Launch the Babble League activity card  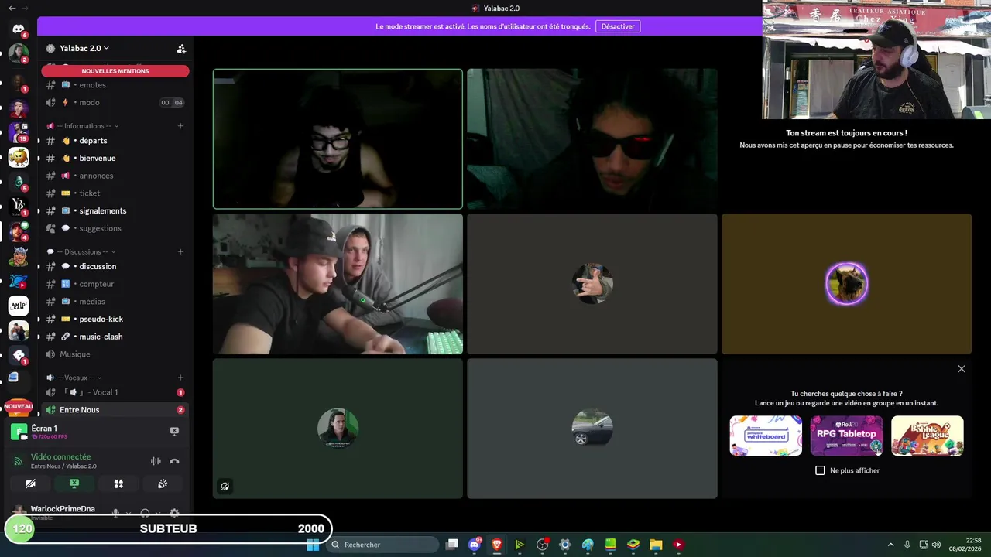click(928, 436)
